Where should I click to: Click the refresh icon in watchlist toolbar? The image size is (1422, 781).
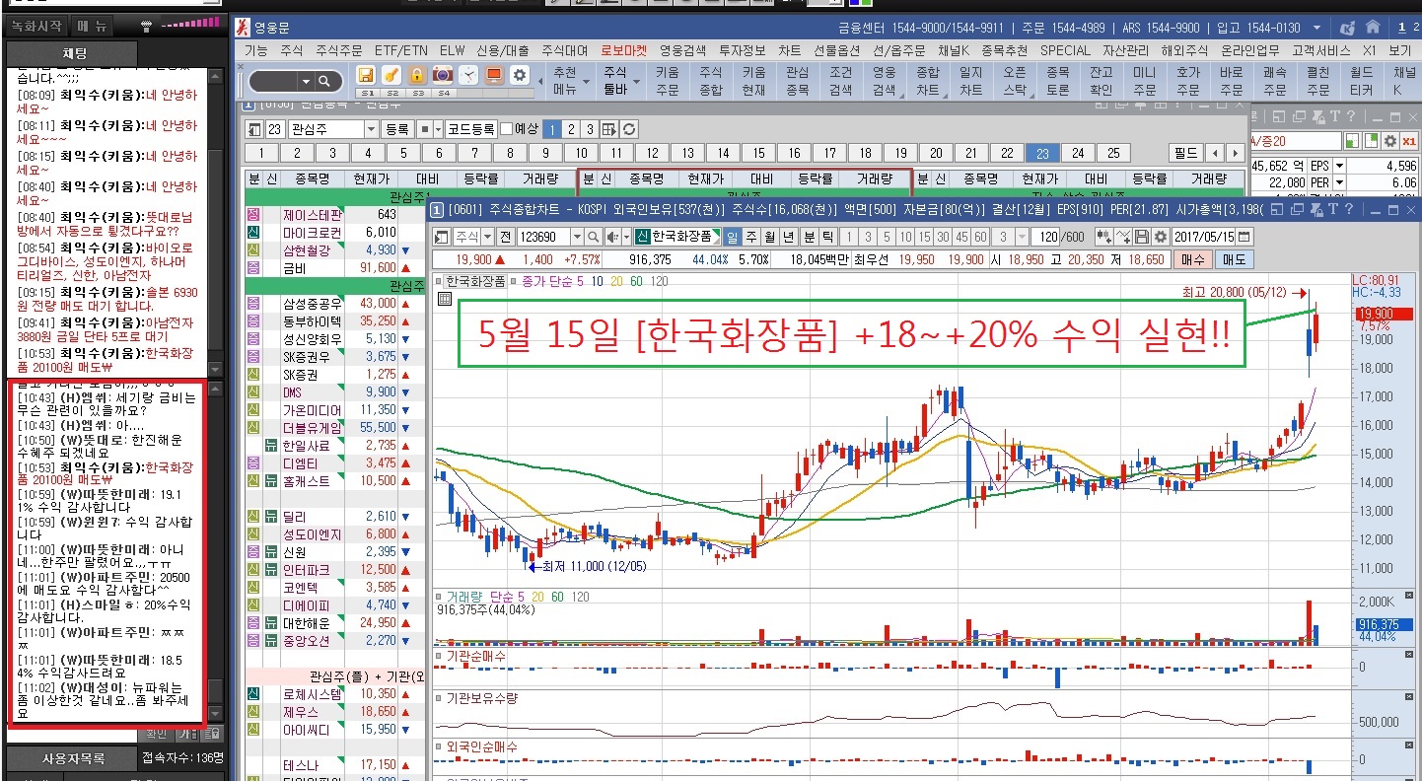(x=628, y=129)
